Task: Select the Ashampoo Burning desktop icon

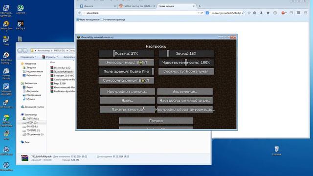Action: (6, 58)
